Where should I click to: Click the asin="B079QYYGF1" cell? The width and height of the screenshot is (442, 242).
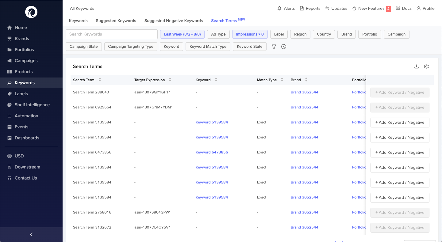pyautogui.click(x=152, y=92)
